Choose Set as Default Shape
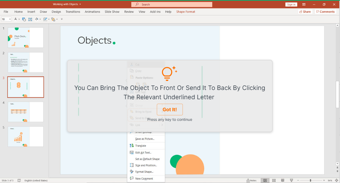Viewport: 340px width, 183px height. (x=146, y=159)
